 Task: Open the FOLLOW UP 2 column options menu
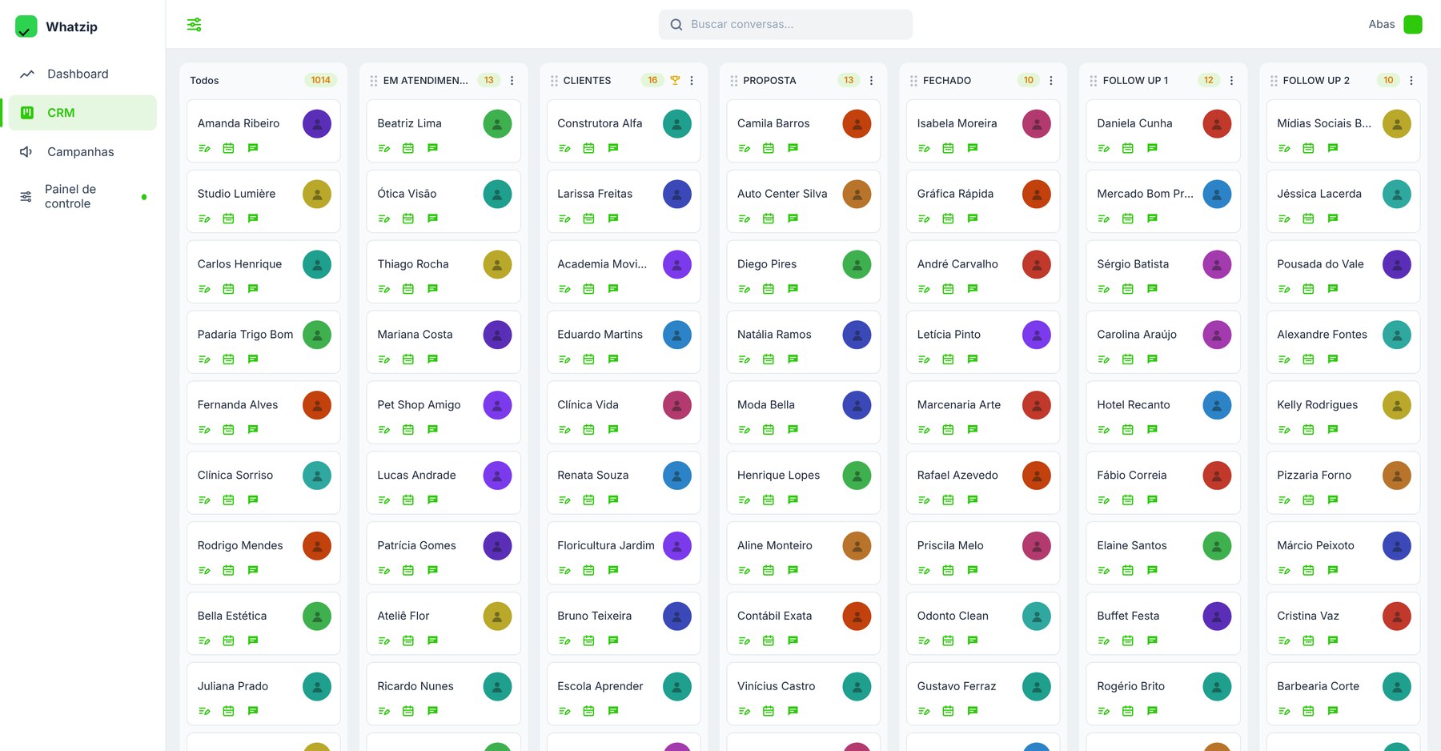tap(1411, 81)
